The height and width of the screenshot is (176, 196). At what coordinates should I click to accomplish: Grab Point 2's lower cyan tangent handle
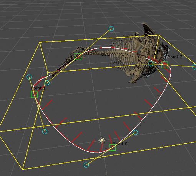(x=47, y=83)
